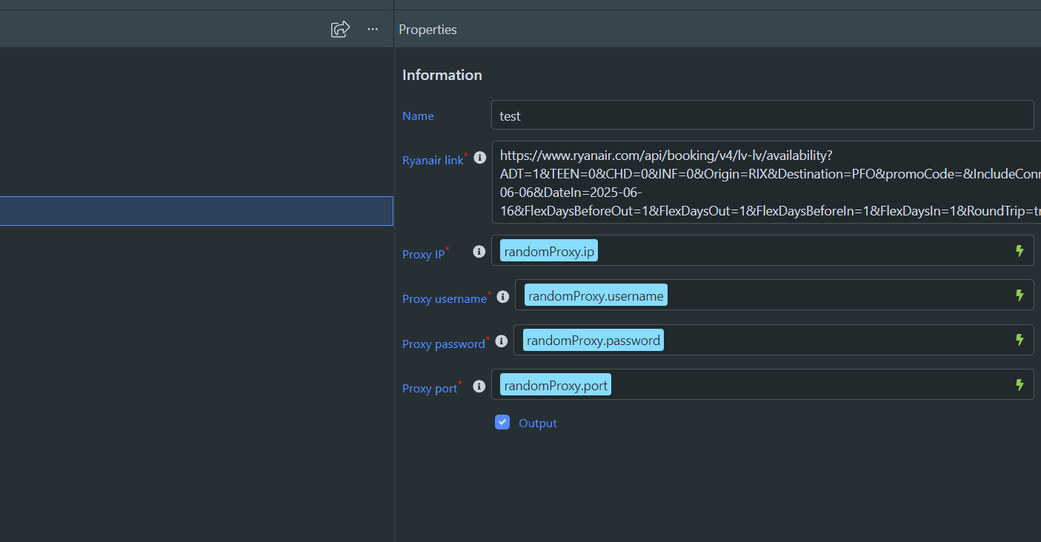Click the info icon beside Proxy username
Screen dimensions: 1041x542
coord(502,296)
